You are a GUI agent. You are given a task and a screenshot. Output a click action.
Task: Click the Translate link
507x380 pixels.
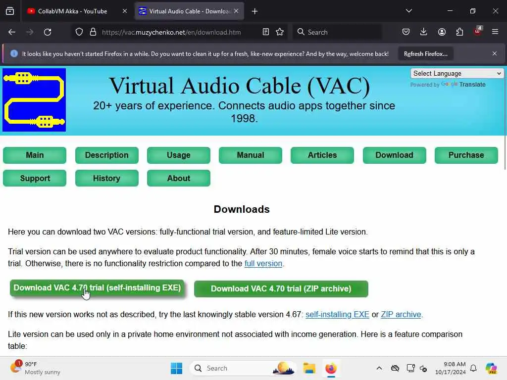pyautogui.click(x=472, y=85)
